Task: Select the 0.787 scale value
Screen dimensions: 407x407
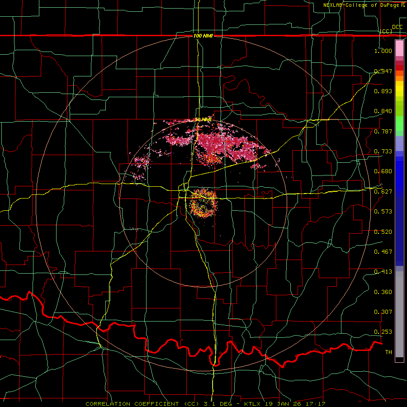Action: (x=383, y=131)
